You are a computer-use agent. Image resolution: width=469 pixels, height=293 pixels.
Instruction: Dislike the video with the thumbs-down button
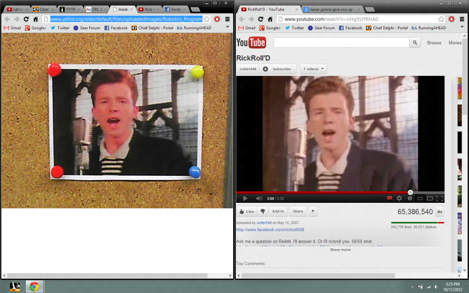point(263,211)
